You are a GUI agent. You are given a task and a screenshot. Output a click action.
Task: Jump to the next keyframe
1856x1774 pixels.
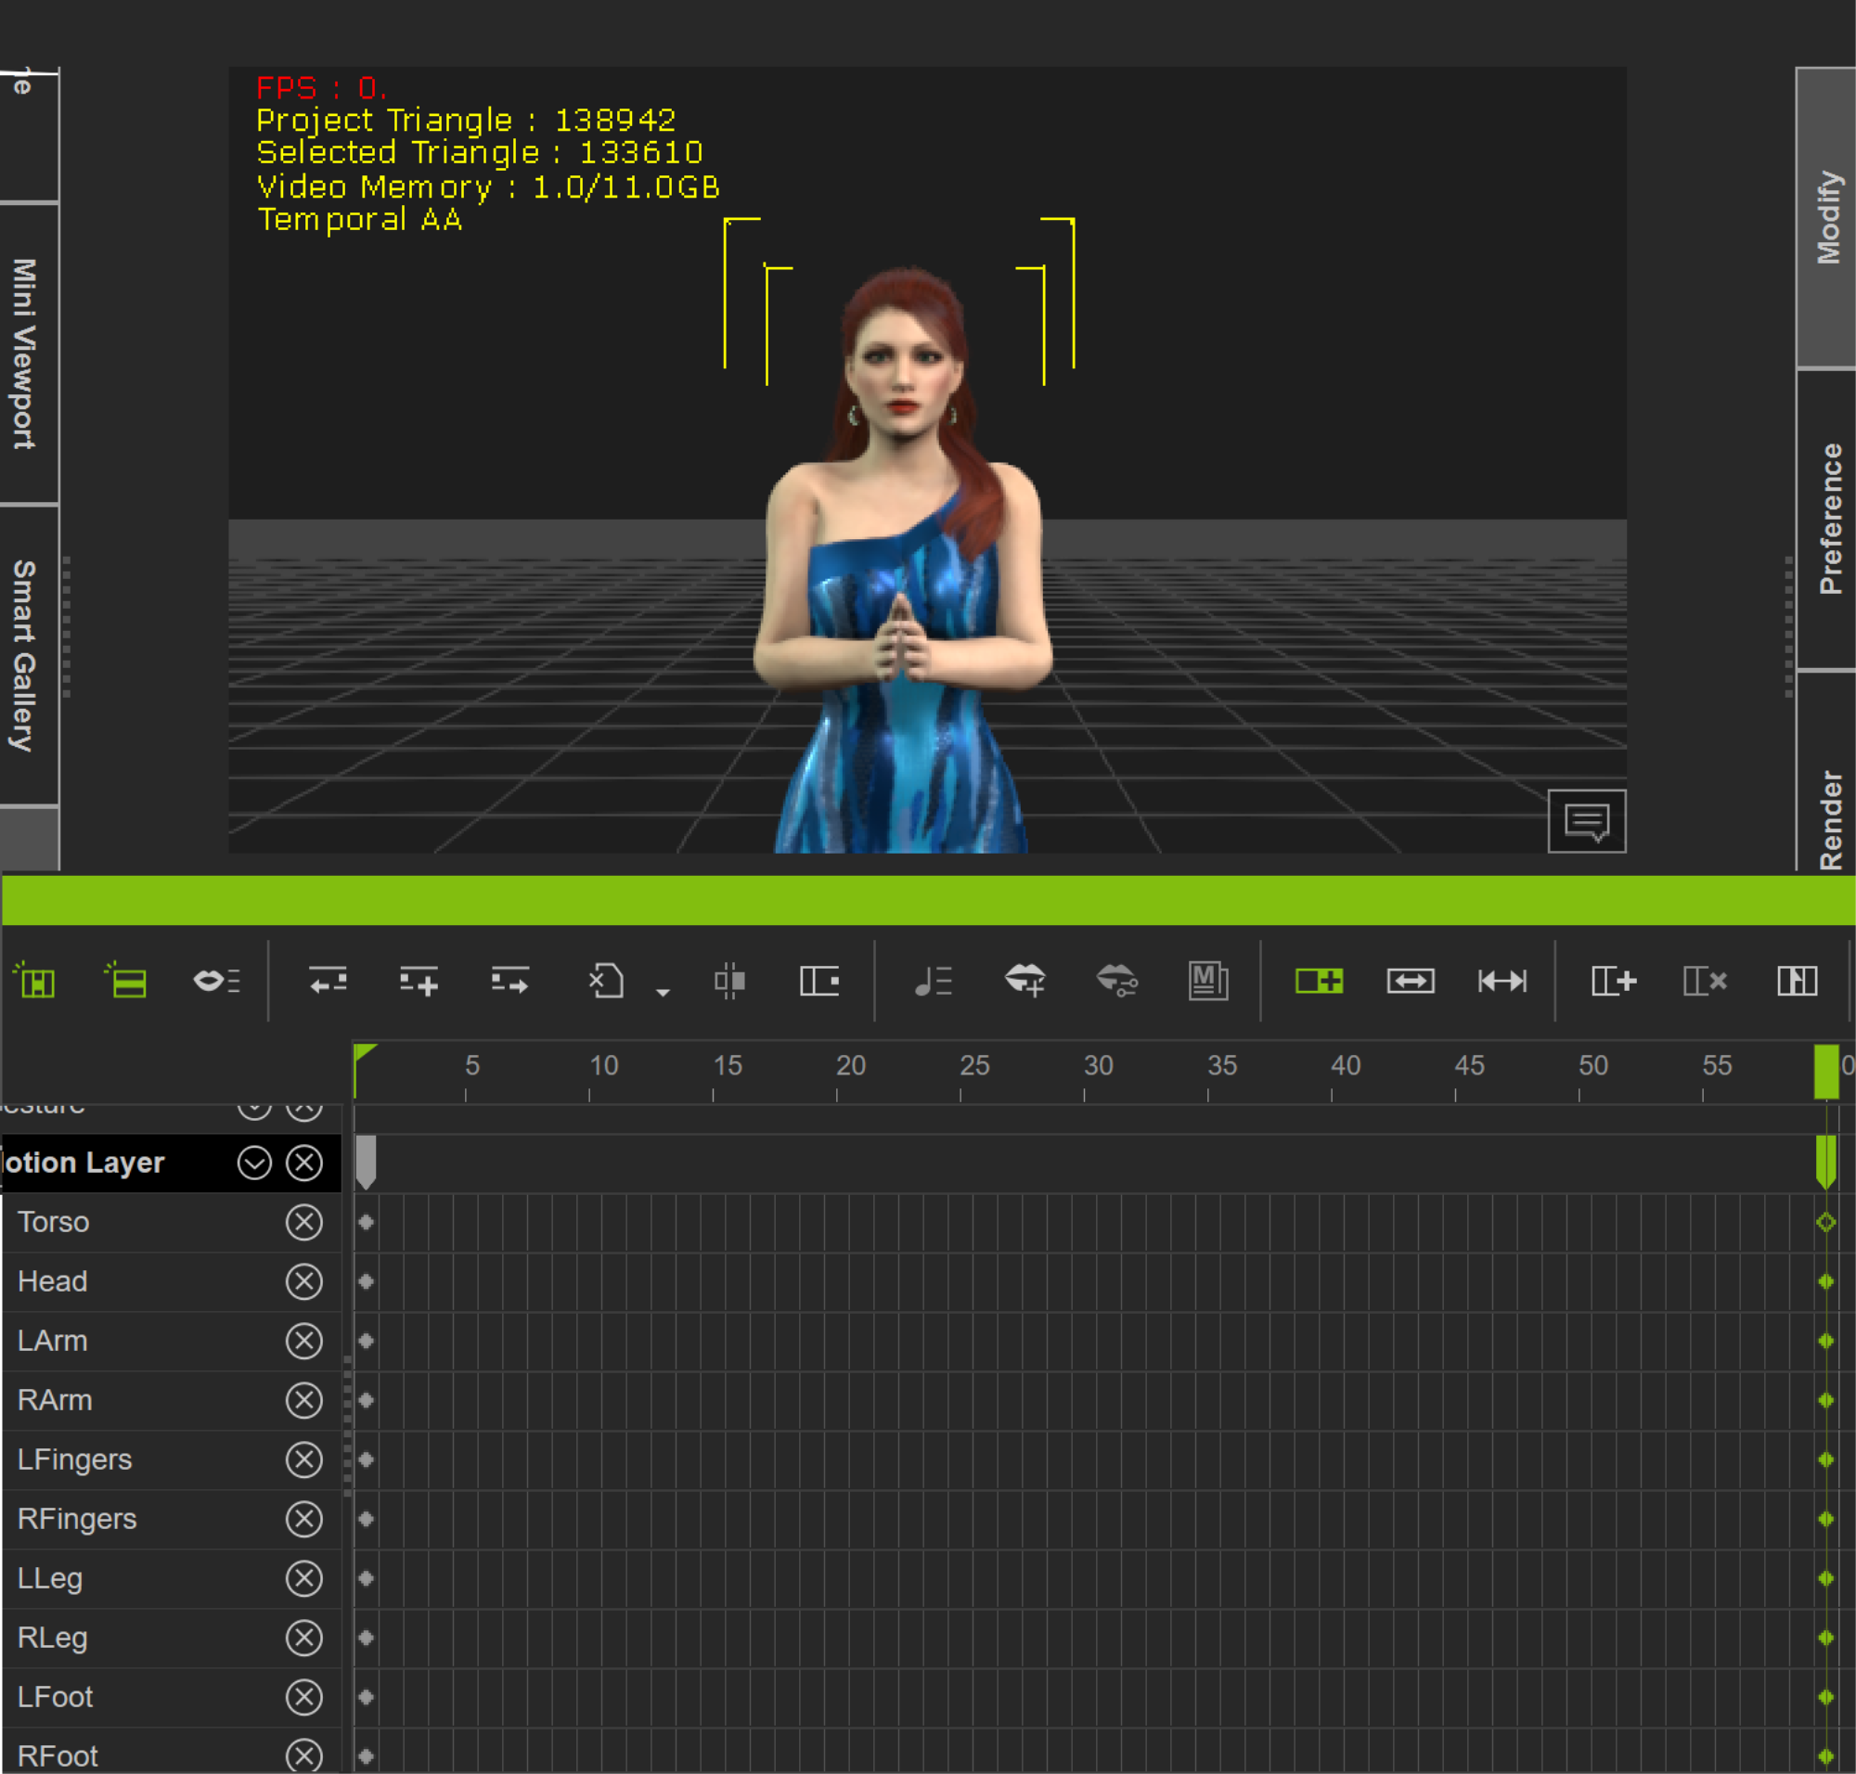coord(509,981)
